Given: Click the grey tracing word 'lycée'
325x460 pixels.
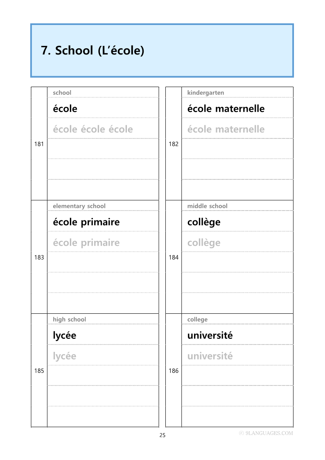Looking at the screenshot, I should [x=65, y=356].
